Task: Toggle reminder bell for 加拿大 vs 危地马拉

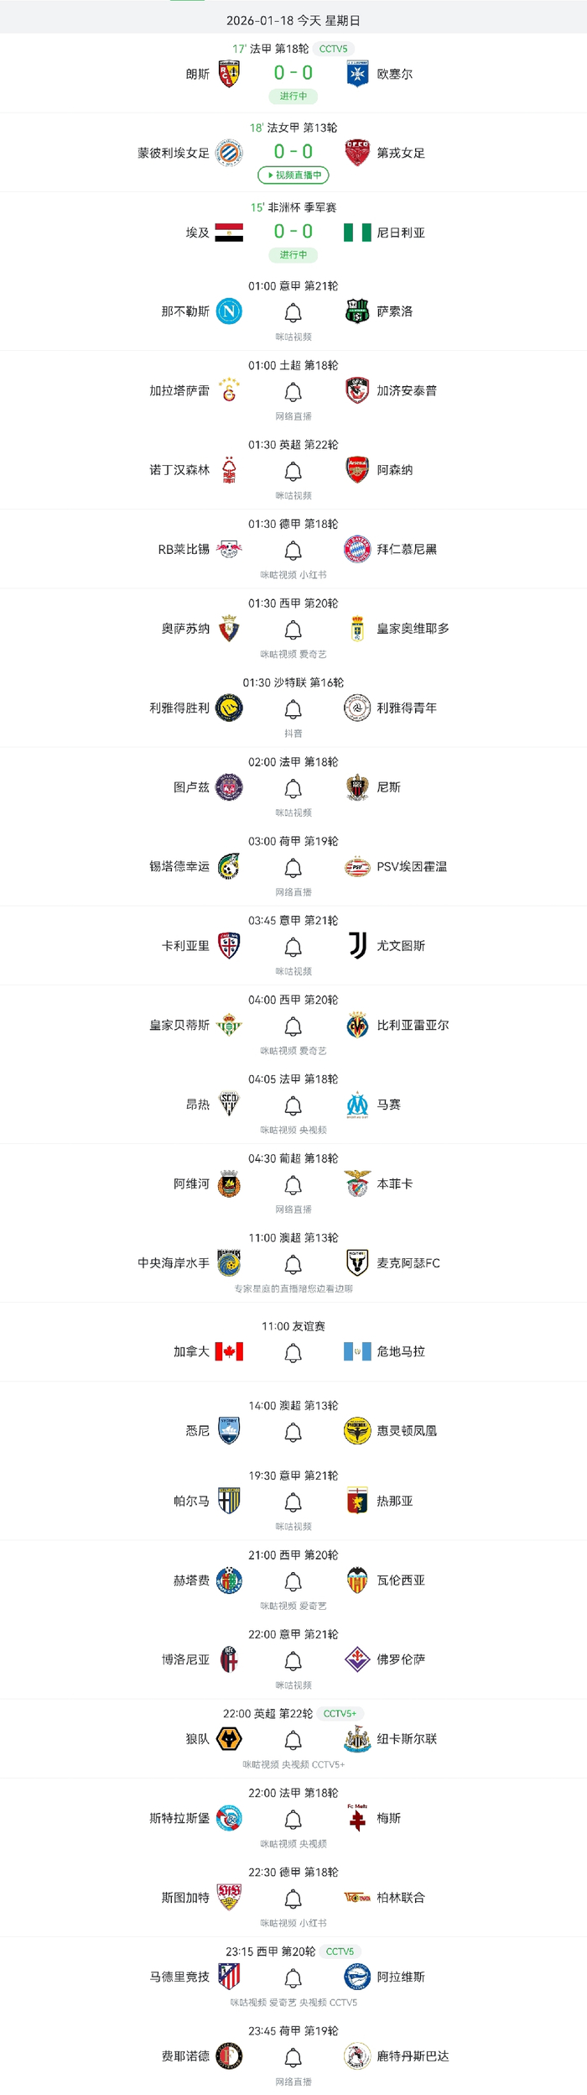Action: 293,1353
